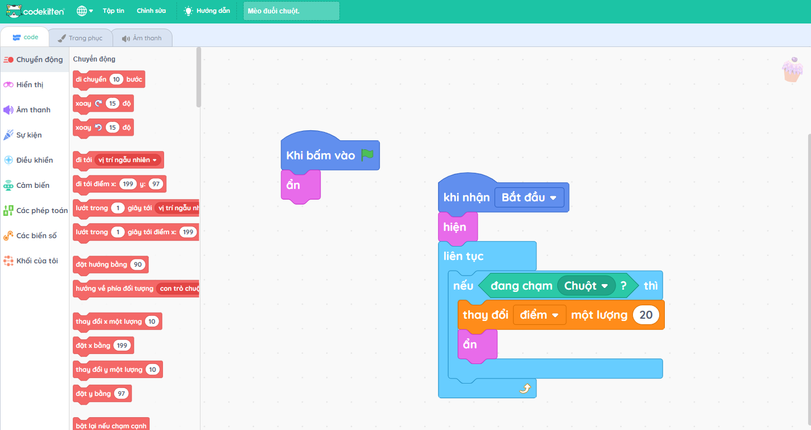This screenshot has width=811, height=430.
Task: Click the cupcake sprite thumbnail
Action: pos(792,70)
